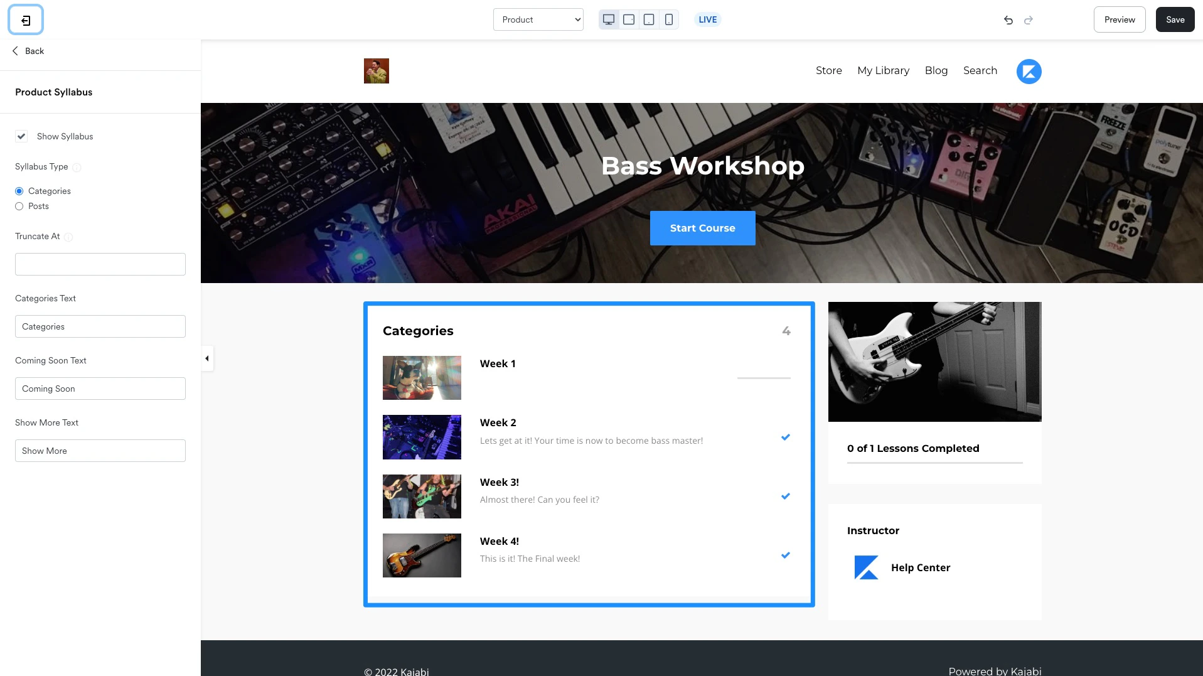The width and height of the screenshot is (1203, 676).
Task: Click the Start Course button
Action: [702, 228]
